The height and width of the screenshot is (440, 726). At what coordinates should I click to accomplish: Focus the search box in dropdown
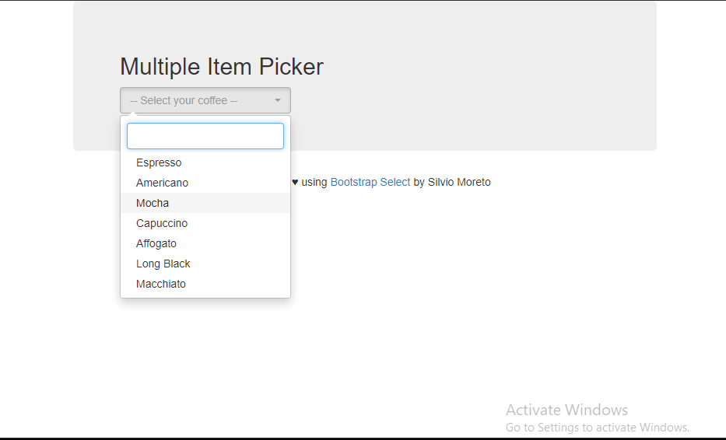tap(205, 136)
